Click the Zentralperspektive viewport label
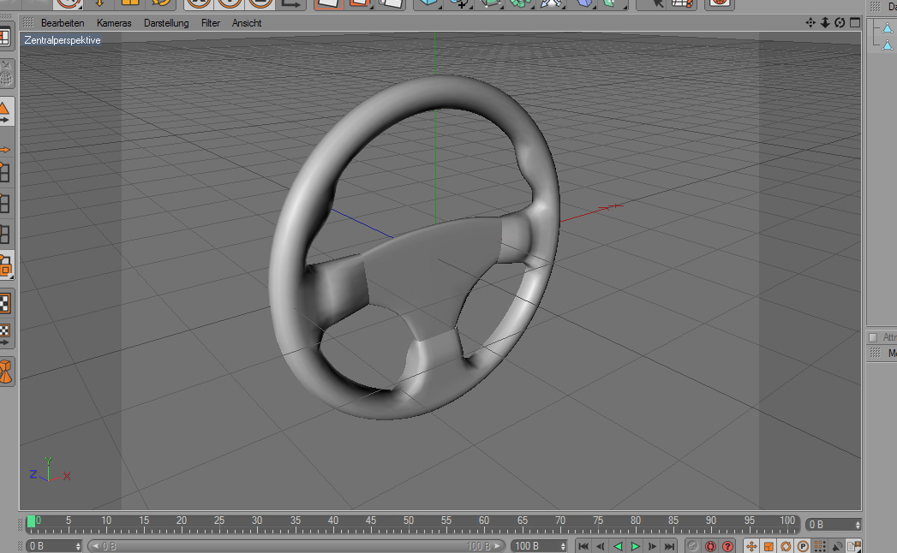Screen dimensions: 897x553 click(x=63, y=40)
